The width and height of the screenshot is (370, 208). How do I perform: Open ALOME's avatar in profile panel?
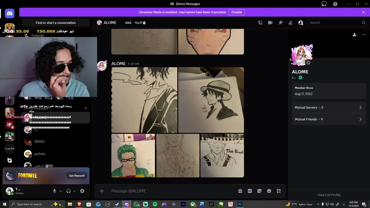coord(301,56)
